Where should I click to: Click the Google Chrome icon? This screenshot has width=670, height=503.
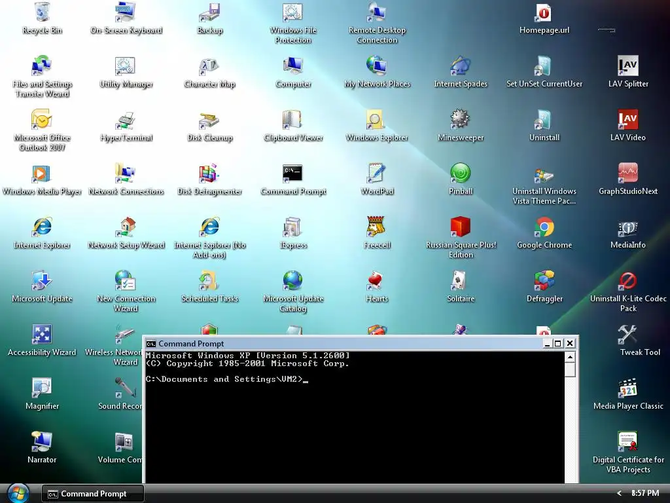tap(544, 227)
